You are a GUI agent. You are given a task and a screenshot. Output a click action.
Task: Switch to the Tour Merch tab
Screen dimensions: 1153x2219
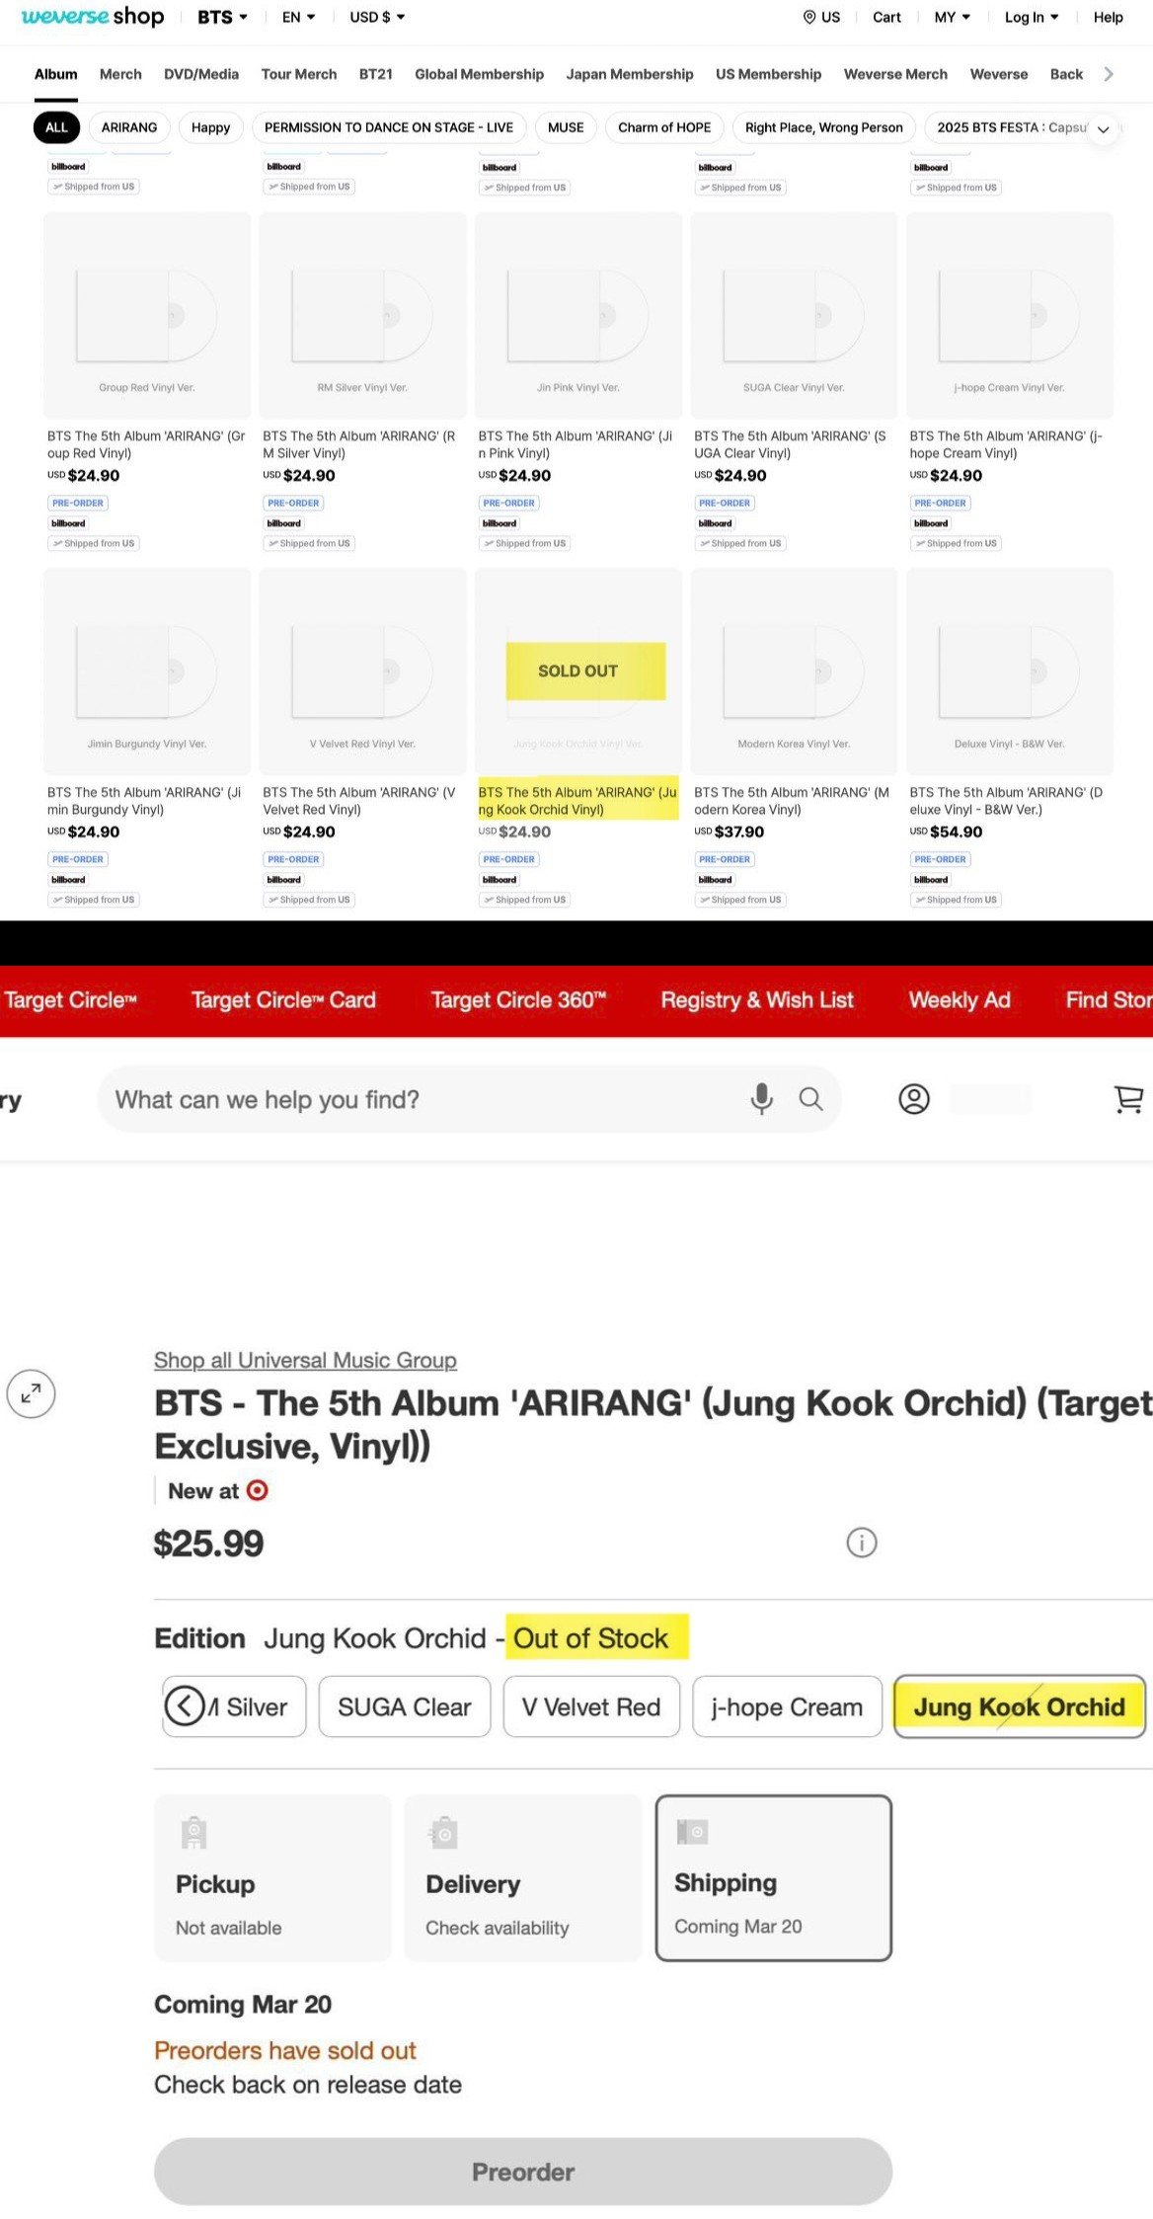tap(298, 74)
